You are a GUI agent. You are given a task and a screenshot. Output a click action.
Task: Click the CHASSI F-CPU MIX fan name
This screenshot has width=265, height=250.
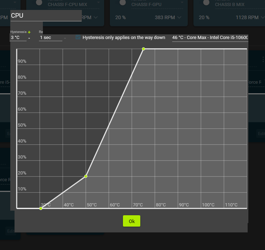coord(67,5)
